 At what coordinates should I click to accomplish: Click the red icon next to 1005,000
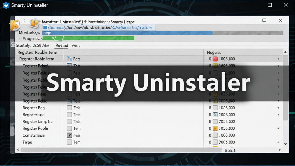tap(215, 59)
